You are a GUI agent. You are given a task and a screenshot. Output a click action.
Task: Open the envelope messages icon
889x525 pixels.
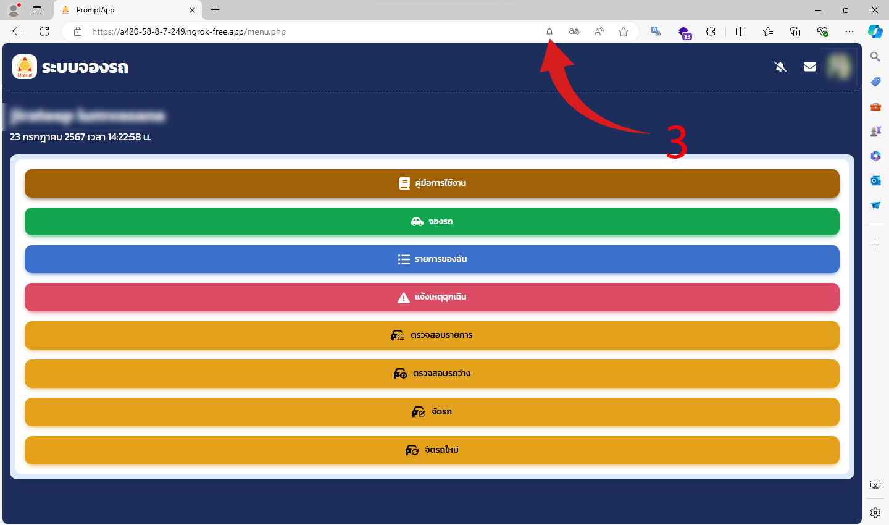tap(810, 67)
